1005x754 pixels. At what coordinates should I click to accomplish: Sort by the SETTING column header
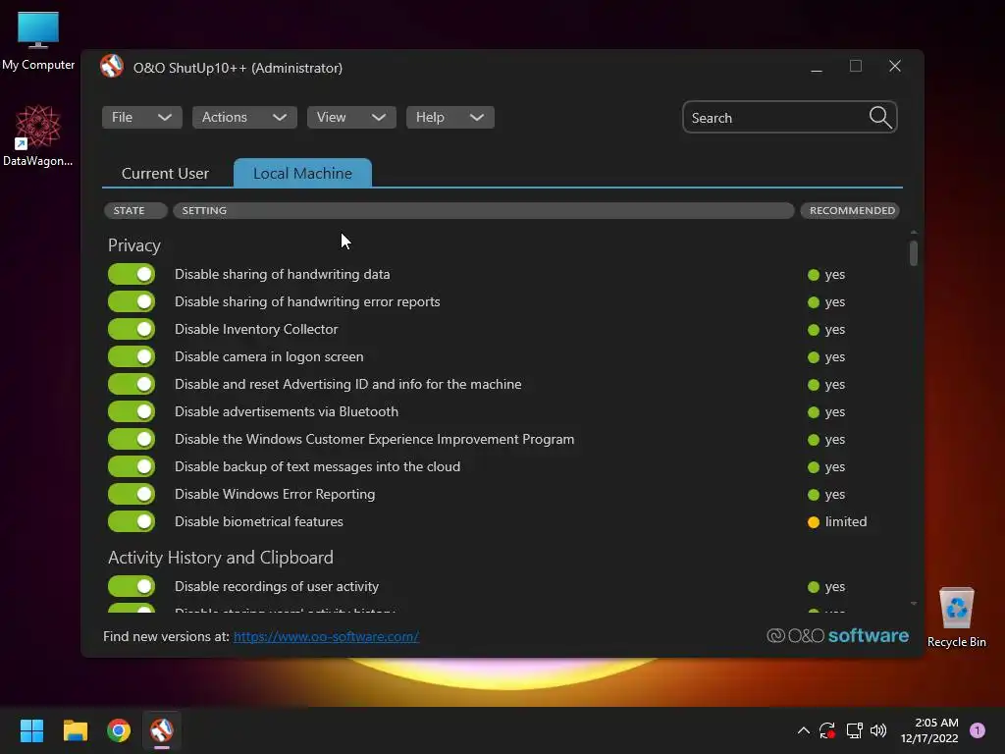coord(483,210)
